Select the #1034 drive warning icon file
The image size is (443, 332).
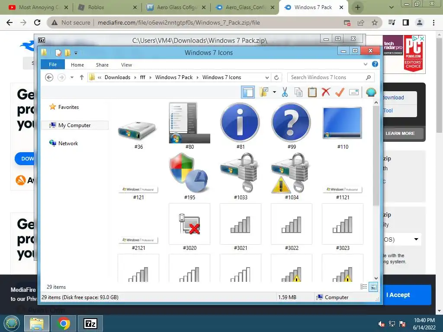(291, 177)
